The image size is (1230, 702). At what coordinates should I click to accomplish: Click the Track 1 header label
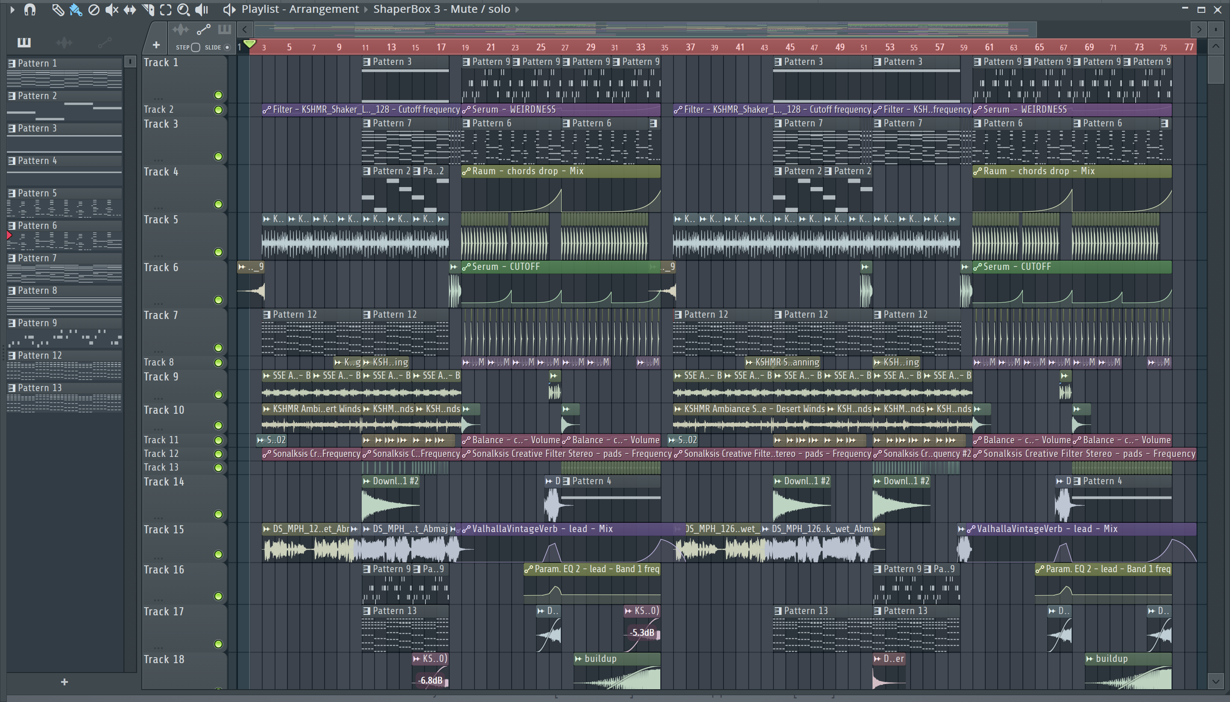(x=161, y=63)
